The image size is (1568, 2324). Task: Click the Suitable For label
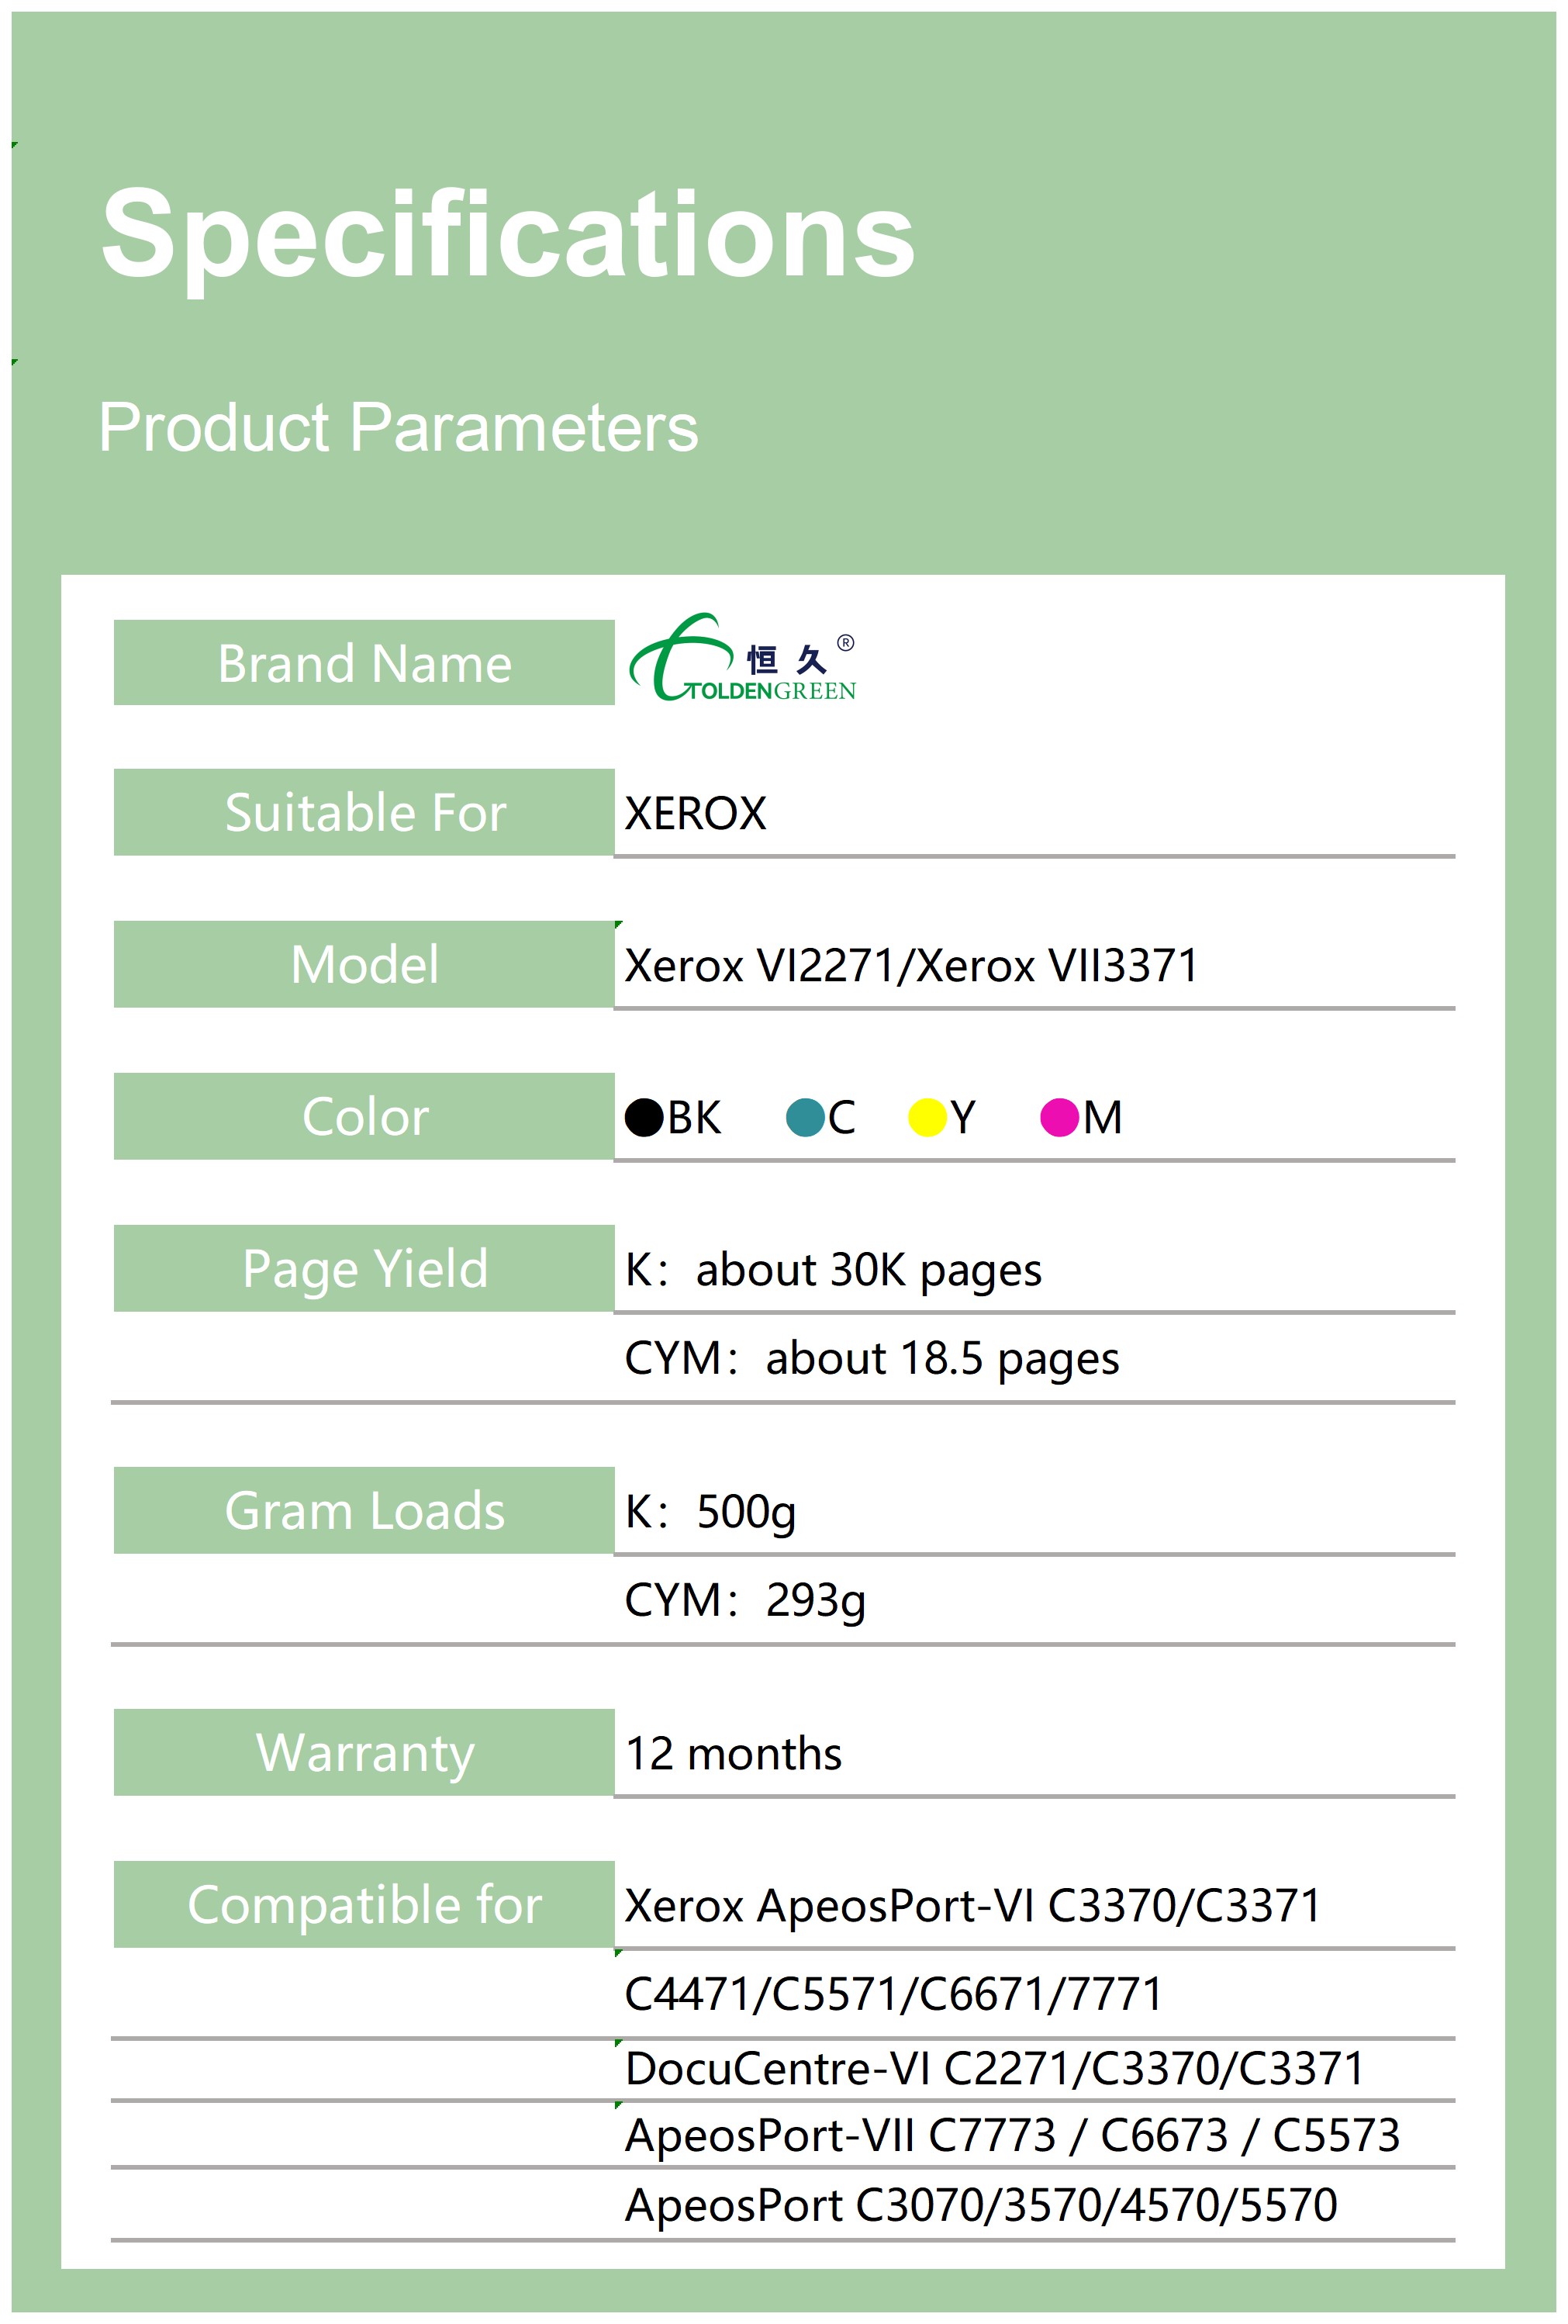pyautogui.click(x=364, y=812)
